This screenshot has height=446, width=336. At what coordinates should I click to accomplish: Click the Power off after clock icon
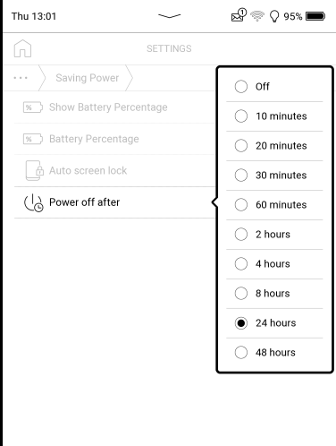coord(33,202)
